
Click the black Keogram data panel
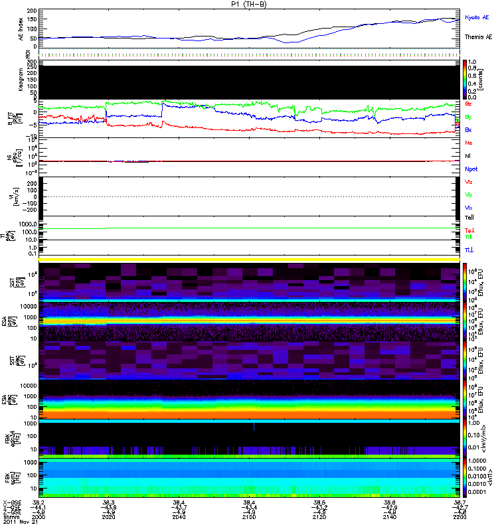(x=249, y=82)
